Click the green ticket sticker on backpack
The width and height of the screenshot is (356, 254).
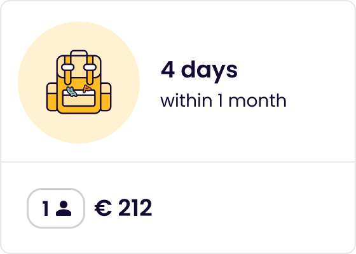(x=72, y=91)
